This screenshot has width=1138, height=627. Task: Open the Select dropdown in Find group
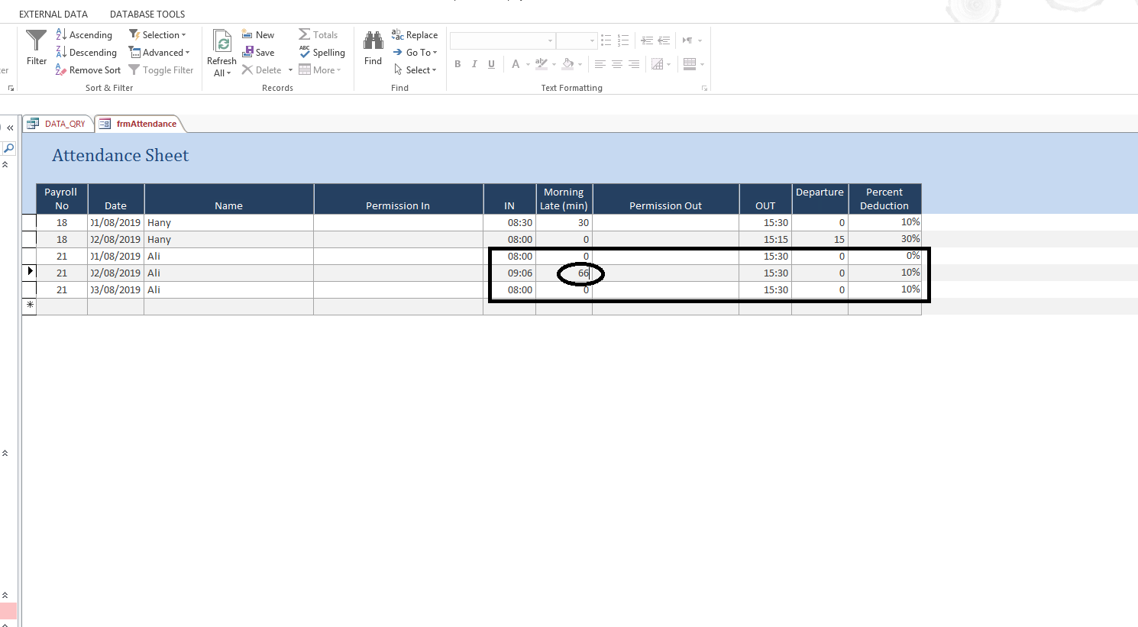415,70
